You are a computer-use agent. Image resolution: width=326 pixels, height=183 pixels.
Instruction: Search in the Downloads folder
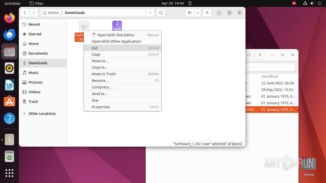coord(161,13)
